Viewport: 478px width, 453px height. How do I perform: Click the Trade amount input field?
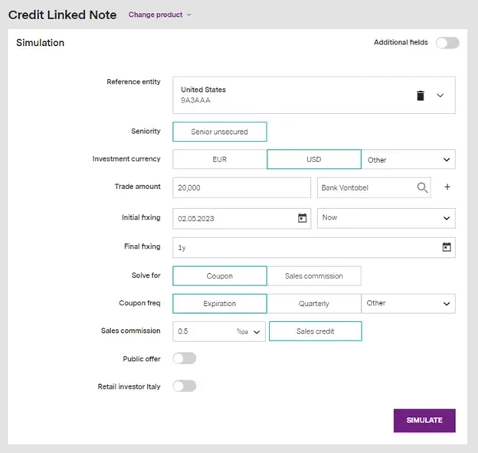click(241, 187)
